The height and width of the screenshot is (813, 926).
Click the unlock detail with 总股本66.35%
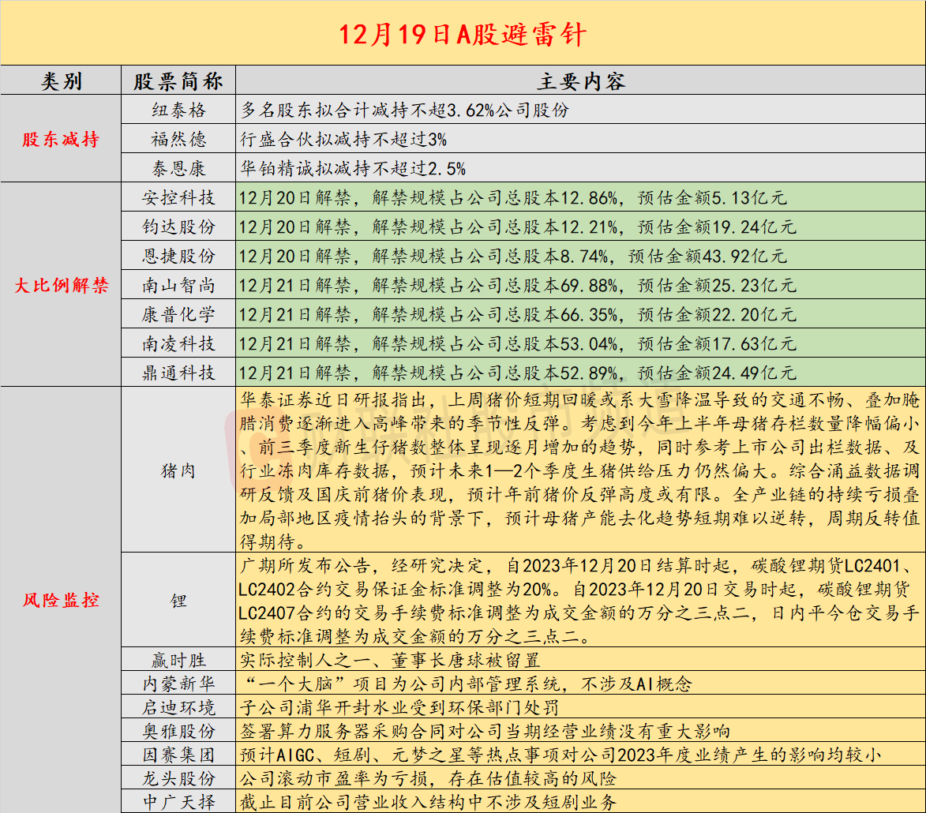517,314
